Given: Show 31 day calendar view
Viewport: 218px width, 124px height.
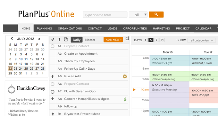Looking at the screenshot, I should click(x=162, y=40).
